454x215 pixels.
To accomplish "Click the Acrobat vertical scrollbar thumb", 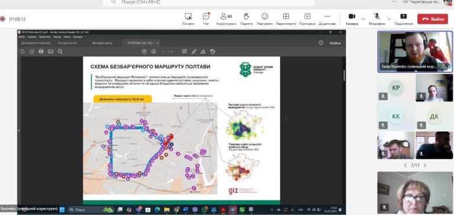I will click(343, 75).
